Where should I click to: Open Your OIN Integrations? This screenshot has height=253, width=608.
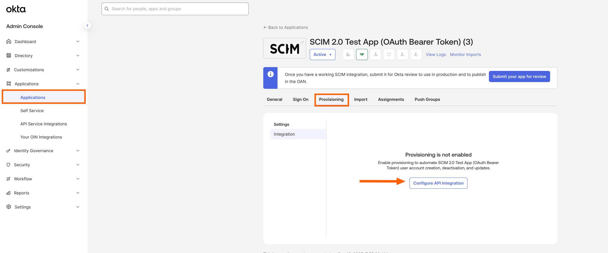click(41, 137)
